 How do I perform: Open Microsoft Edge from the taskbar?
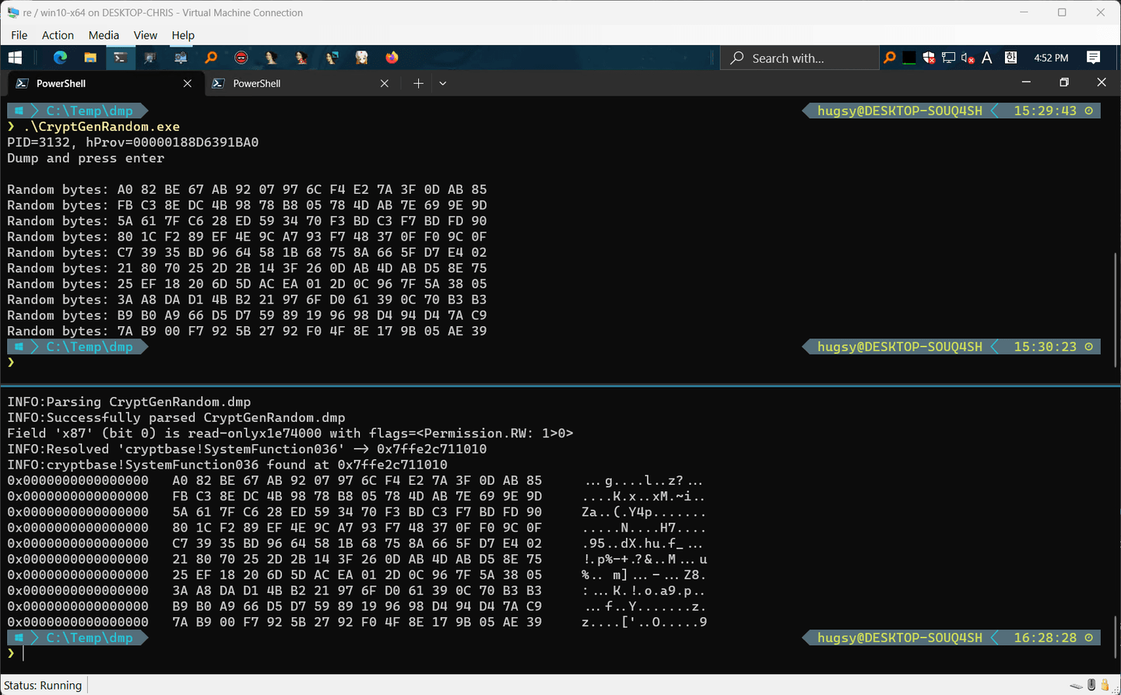(x=60, y=58)
